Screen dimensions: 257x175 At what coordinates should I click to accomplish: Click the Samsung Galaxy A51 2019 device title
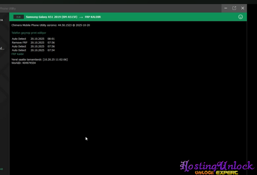point(51,17)
